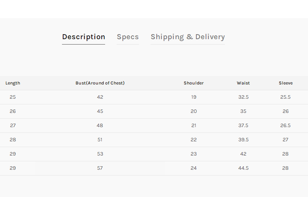The height and width of the screenshot is (197, 308).
Task: Select the waist value 32.5 cell
Action: [x=243, y=97]
